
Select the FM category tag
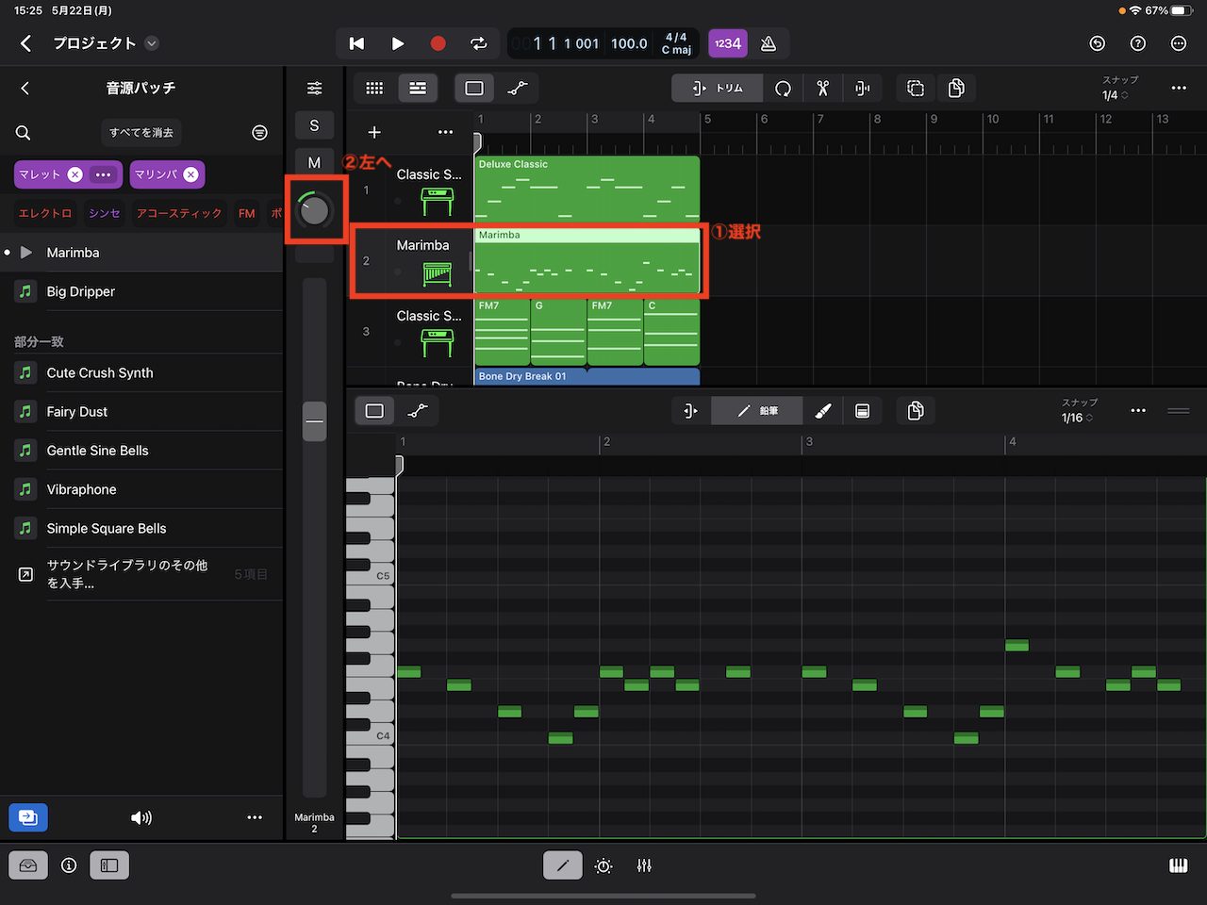click(x=247, y=213)
